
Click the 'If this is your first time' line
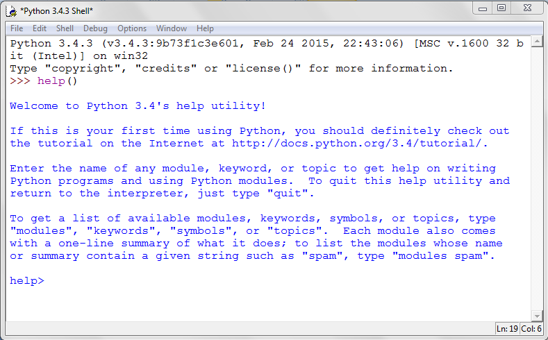259,131
